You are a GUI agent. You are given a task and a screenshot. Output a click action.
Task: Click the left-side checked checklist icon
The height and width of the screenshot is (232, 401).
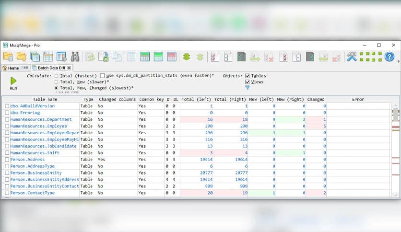pos(214,57)
